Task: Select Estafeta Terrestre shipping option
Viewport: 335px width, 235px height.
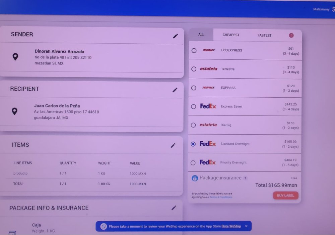Action: pyautogui.click(x=194, y=69)
